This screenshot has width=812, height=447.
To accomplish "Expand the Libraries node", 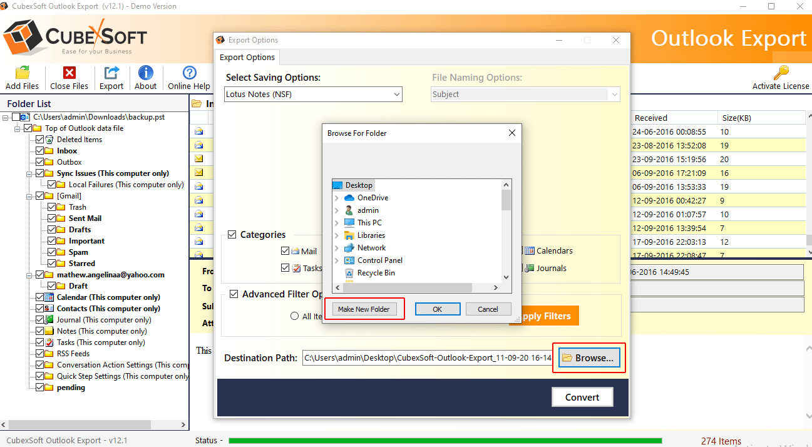I will pos(337,235).
